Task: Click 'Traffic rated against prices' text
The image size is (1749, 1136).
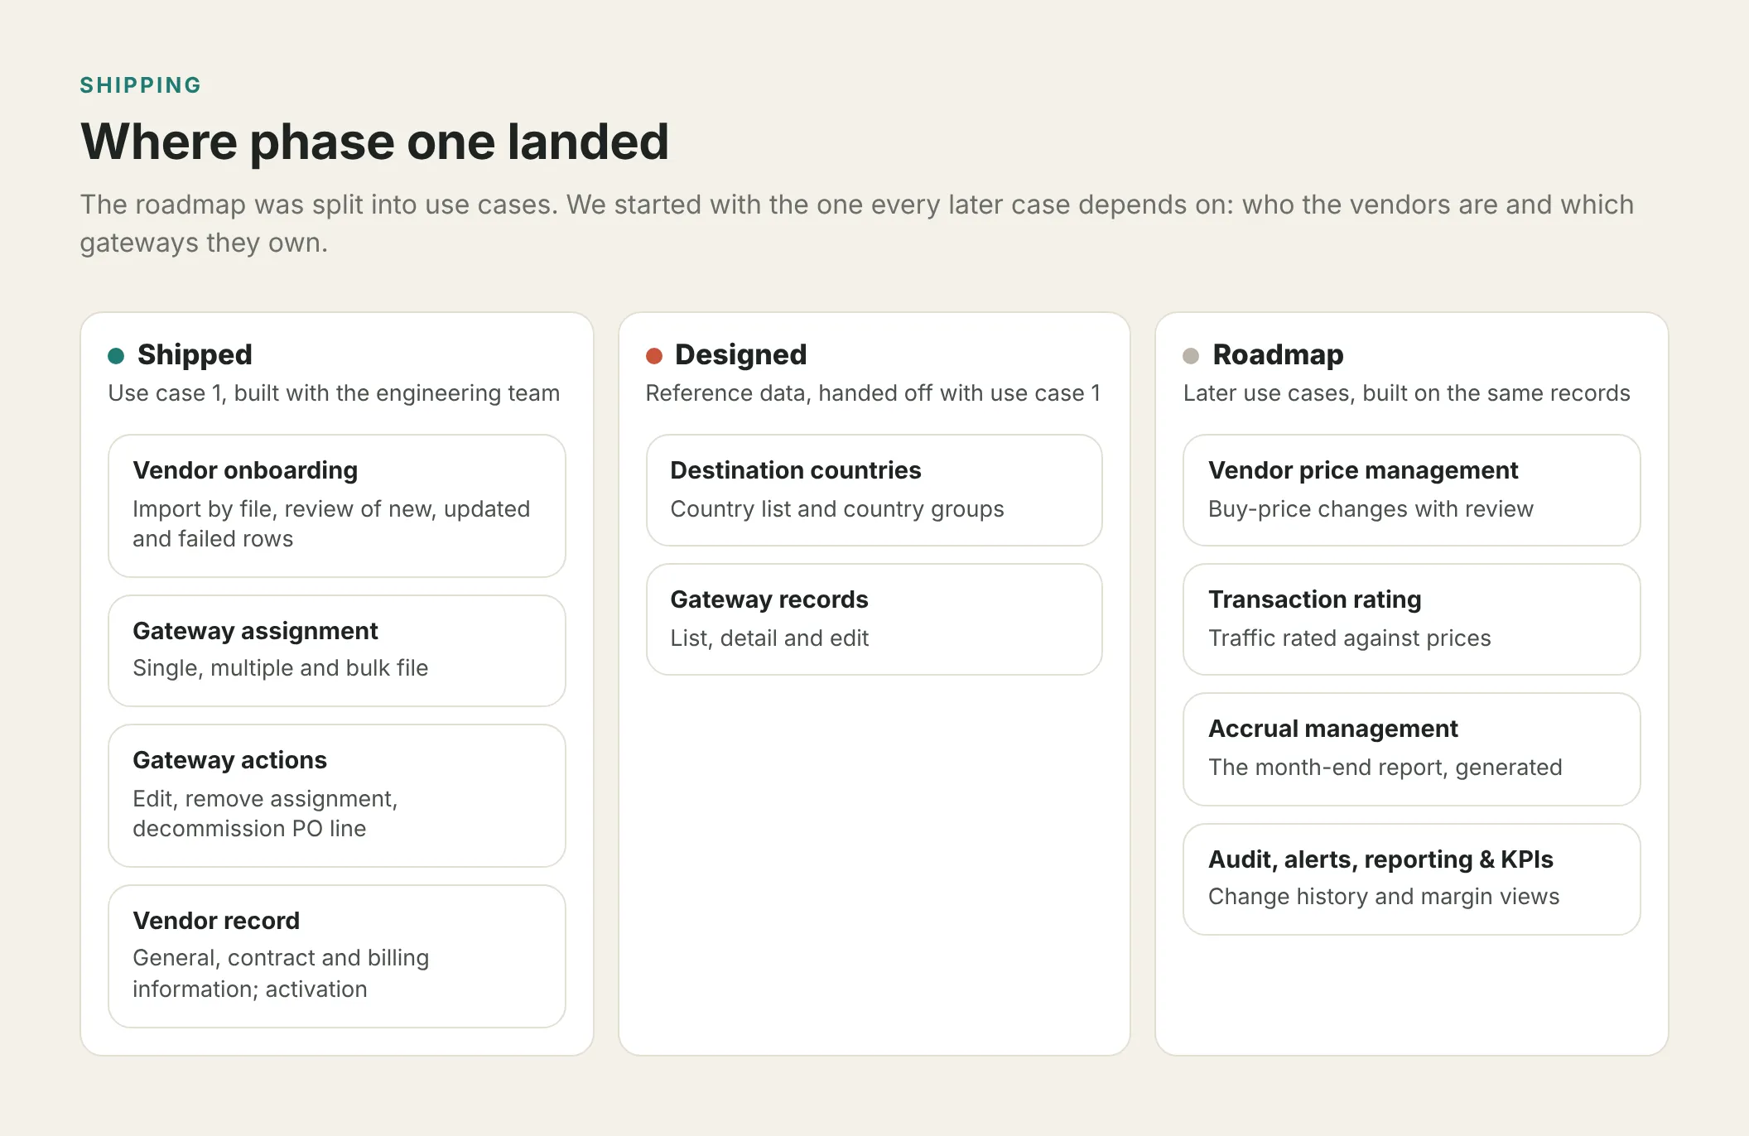Action: tap(1349, 638)
